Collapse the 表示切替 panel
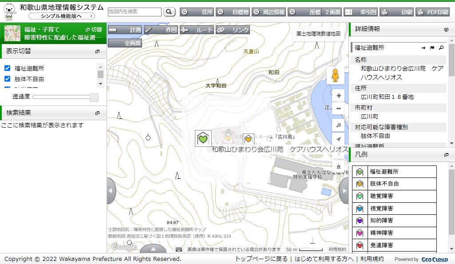This screenshot has height=264, width=455. (97, 51)
